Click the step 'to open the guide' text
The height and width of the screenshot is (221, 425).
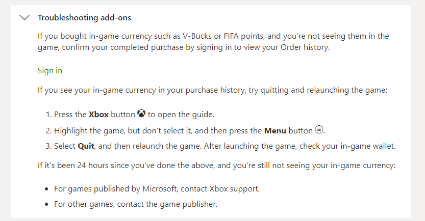coord(181,115)
